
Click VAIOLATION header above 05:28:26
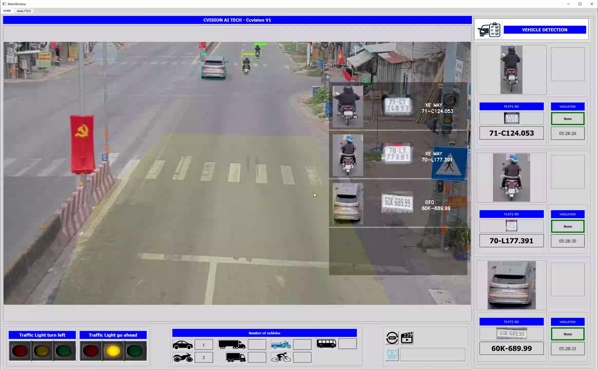pyautogui.click(x=568, y=106)
